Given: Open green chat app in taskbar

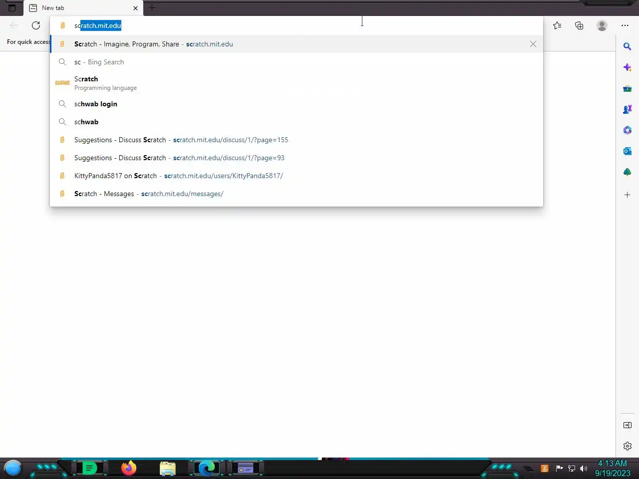Looking at the screenshot, I should coord(89,468).
